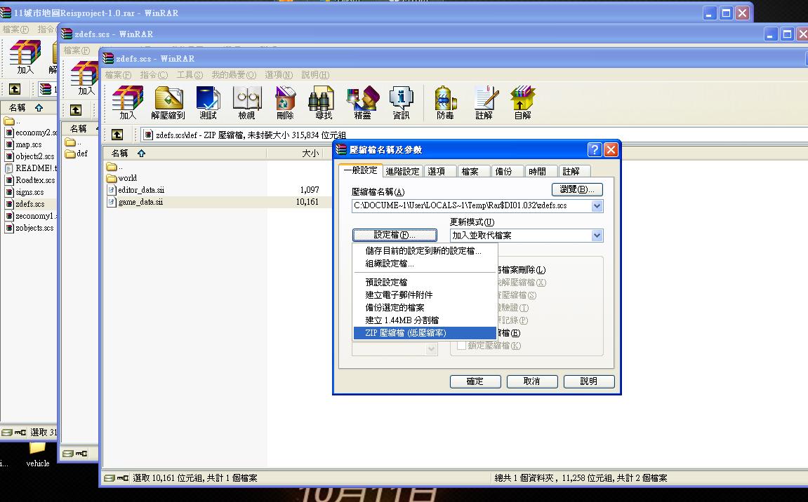Viewport: 808px width, 502px height.
Task: Click the 防毒 (Virus scan) toolbar icon
Action: point(445,102)
